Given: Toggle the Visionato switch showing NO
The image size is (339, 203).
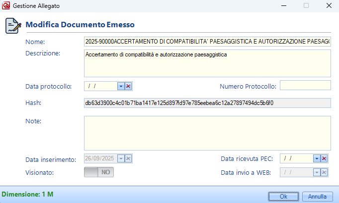Looking at the screenshot, I should 99,172.
